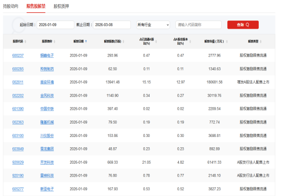Sort by the 股票代码 column arrow

[x=25, y=42]
